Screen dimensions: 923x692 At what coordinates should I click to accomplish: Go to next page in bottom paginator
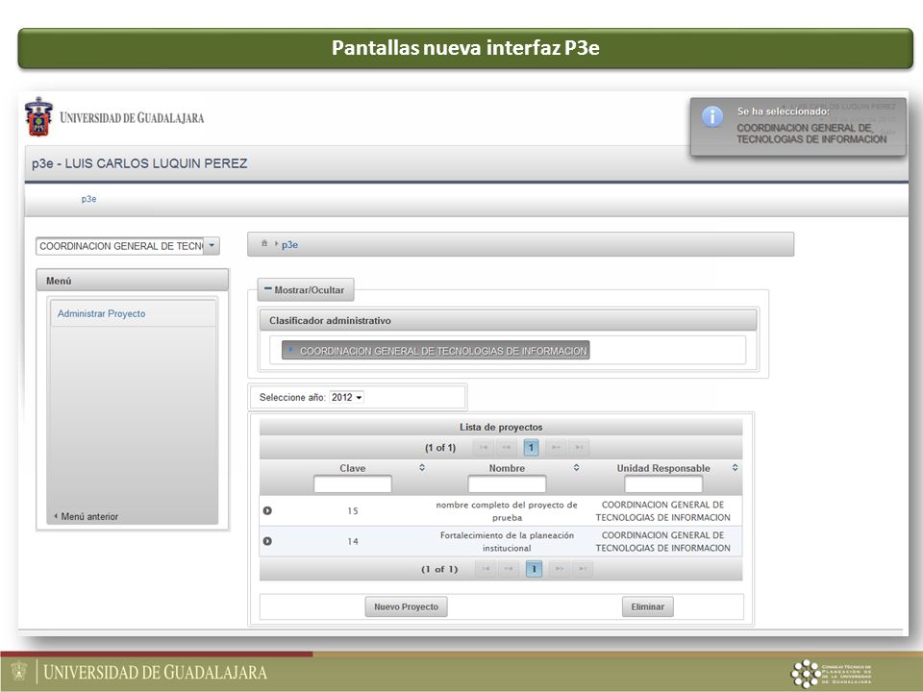(x=560, y=569)
